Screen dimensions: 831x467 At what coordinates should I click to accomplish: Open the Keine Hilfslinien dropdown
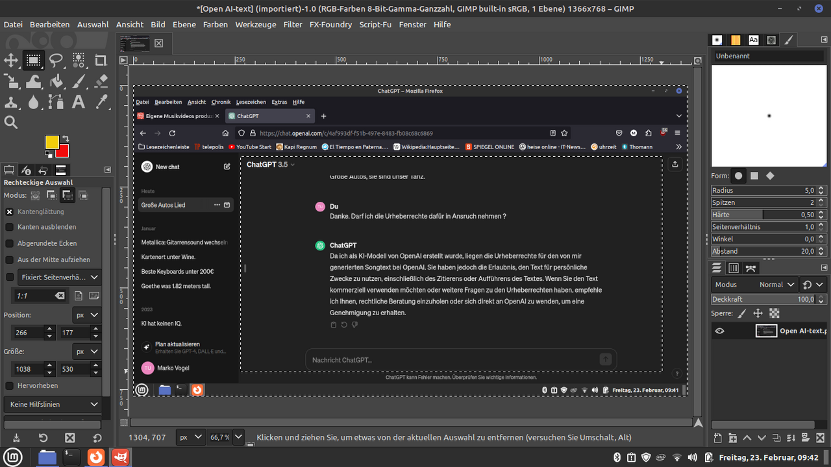tap(53, 404)
